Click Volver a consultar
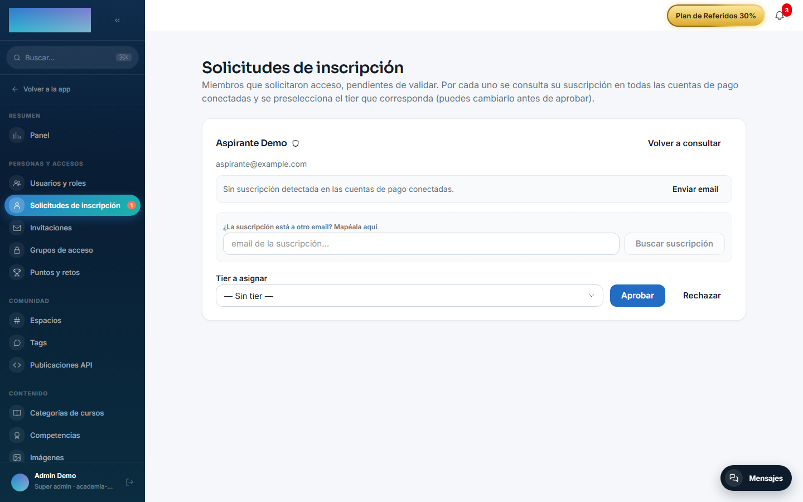 [684, 143]
